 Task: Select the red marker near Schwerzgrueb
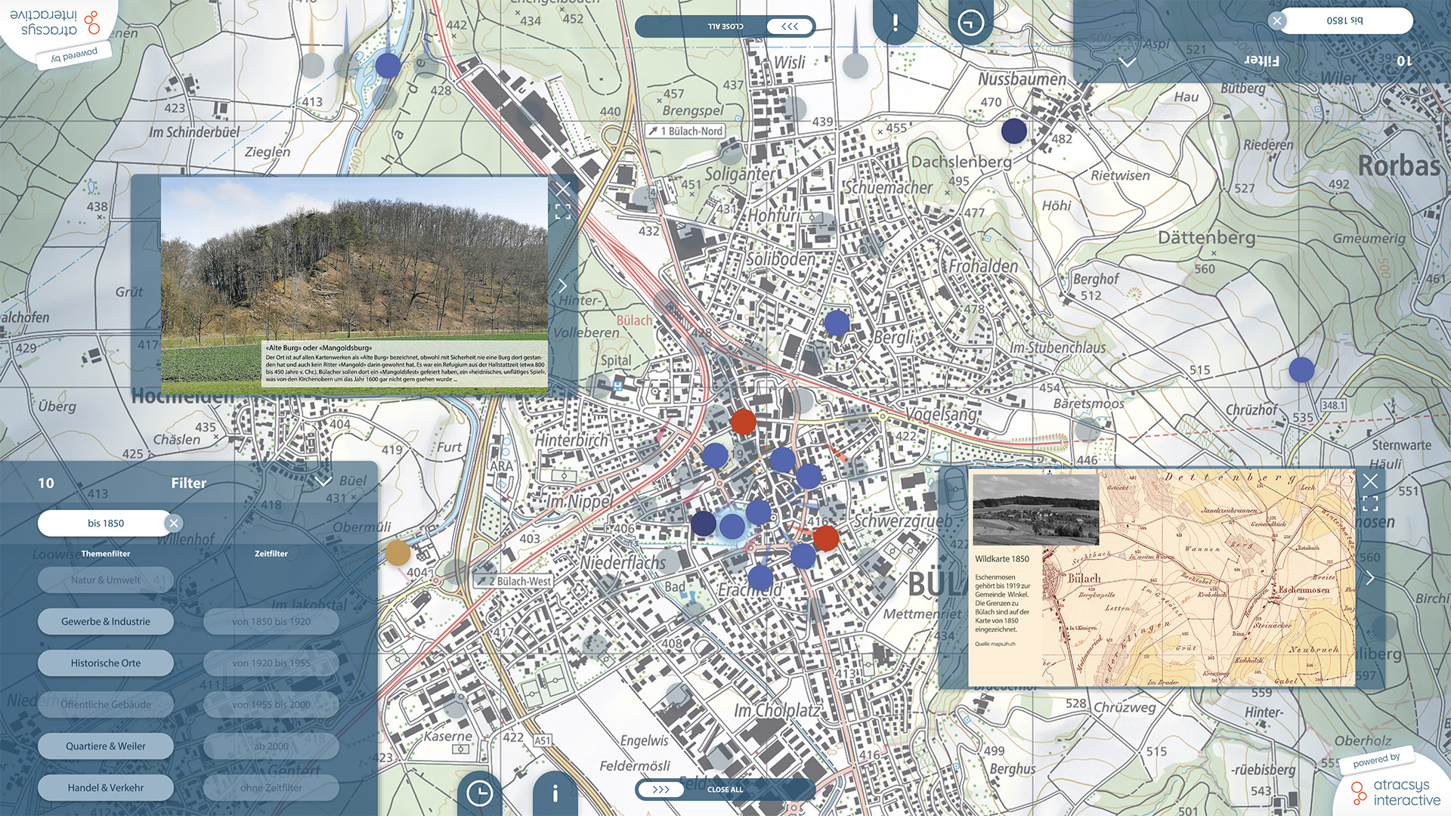(x=826, y=538)
